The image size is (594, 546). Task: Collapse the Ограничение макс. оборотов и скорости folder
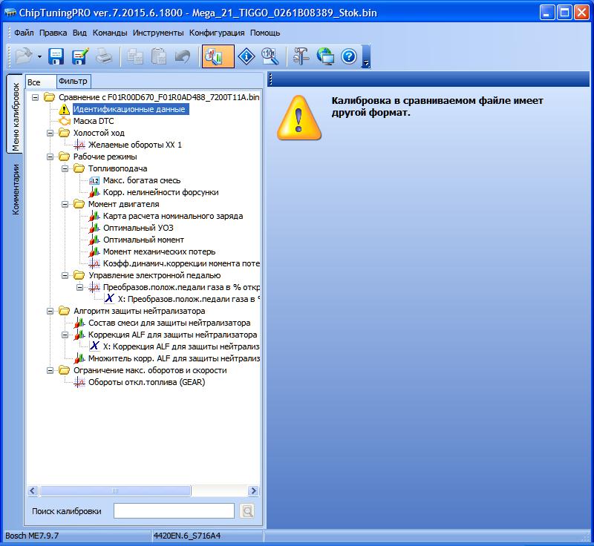tap(50, 370)
